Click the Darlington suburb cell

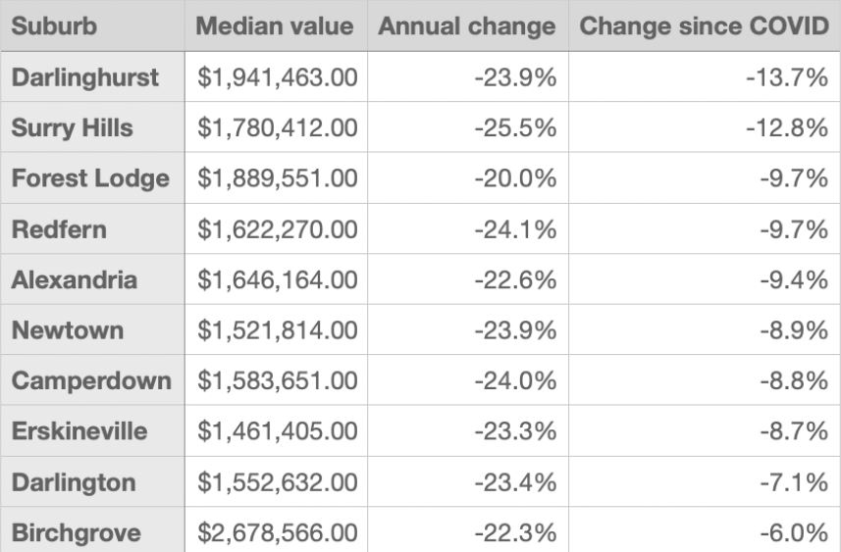(x=74, y=482)
